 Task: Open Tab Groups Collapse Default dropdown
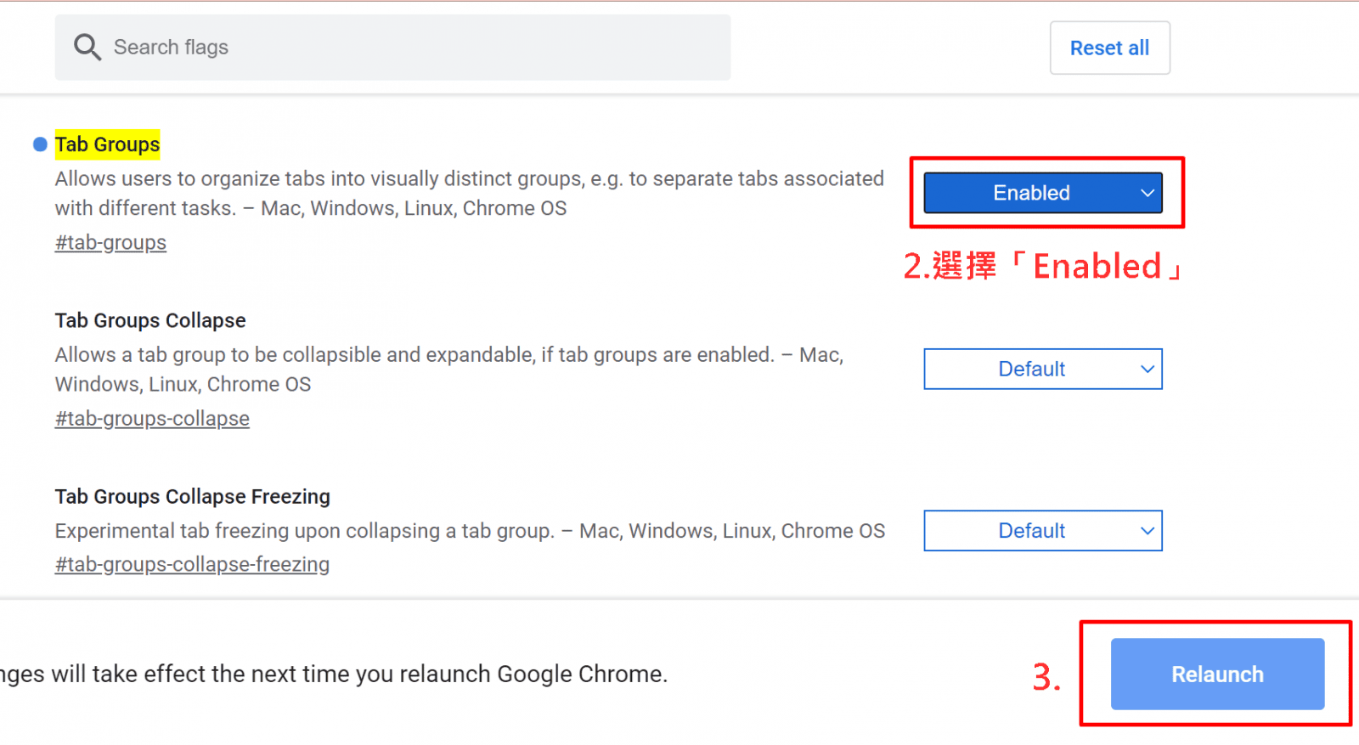[1043, 369]
